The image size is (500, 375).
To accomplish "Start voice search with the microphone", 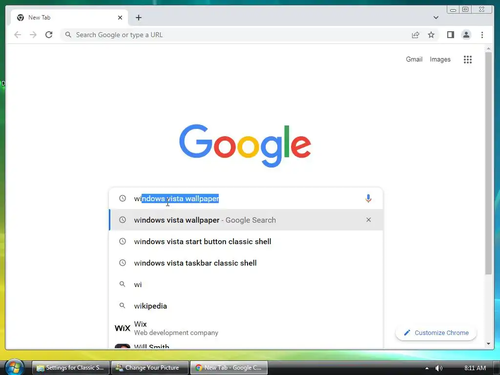I will [x=368, y=198].
